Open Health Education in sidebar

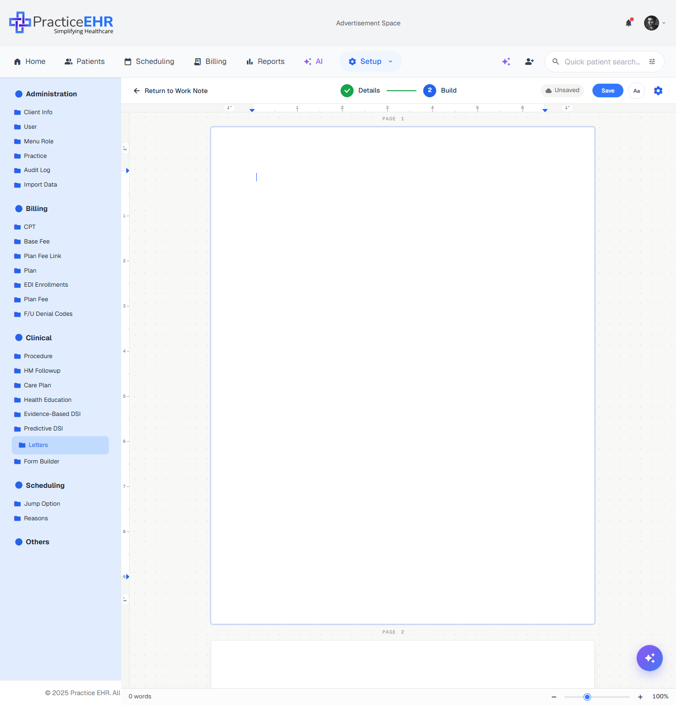48,400
